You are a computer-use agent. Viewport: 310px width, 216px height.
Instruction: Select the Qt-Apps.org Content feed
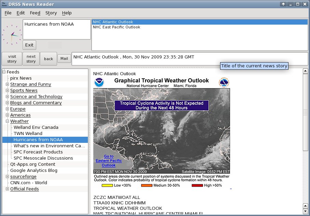click(32, 164)
